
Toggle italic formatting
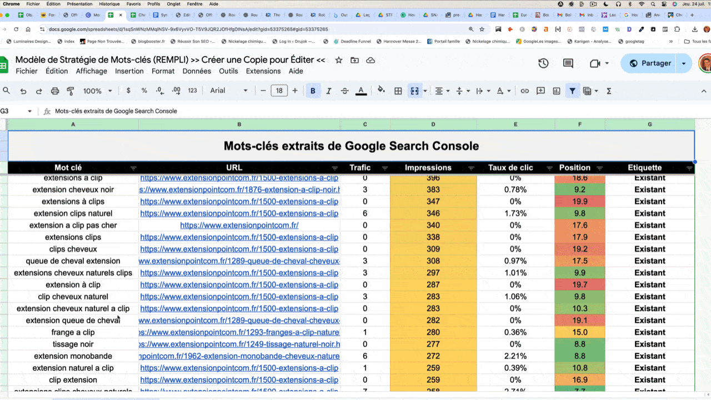coord(329,91)
